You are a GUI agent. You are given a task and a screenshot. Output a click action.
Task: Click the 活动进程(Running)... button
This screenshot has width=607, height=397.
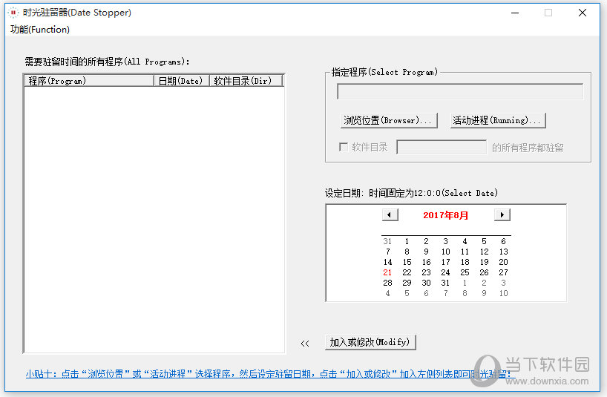(x=498, y=120)
